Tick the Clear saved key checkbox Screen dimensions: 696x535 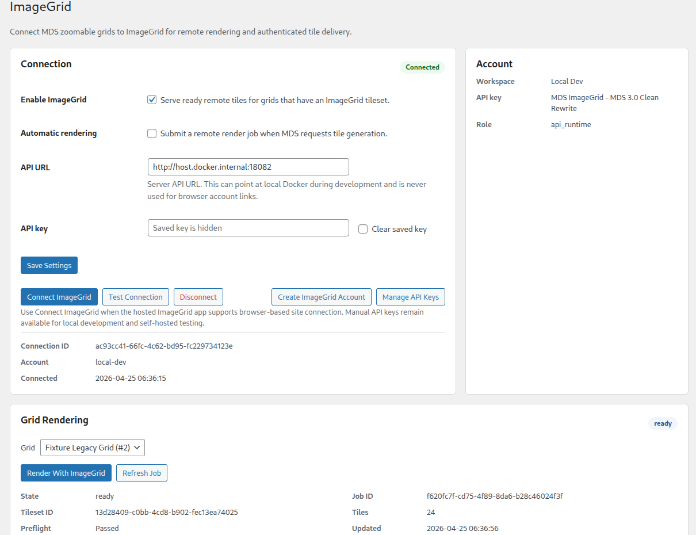[x=363, y=229]
